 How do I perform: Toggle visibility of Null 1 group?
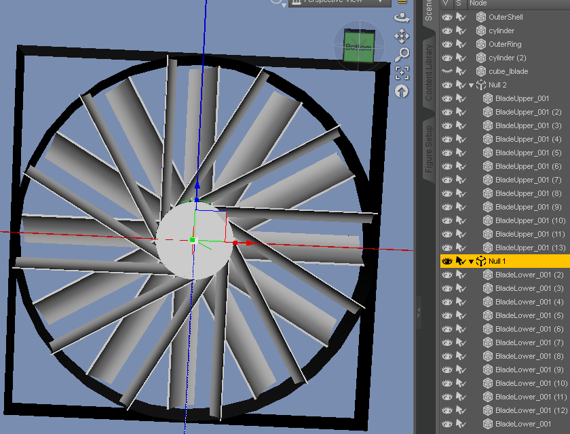click(446, 261)
